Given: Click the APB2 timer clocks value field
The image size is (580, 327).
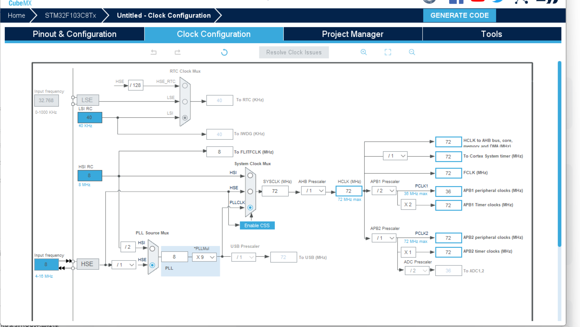Looking at the screenshot, I should (x=448, y=252).
